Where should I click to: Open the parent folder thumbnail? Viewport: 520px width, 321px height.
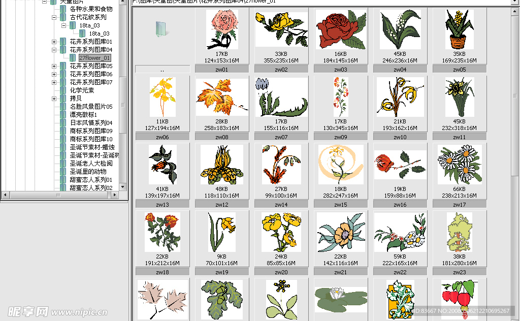point(162,29)
